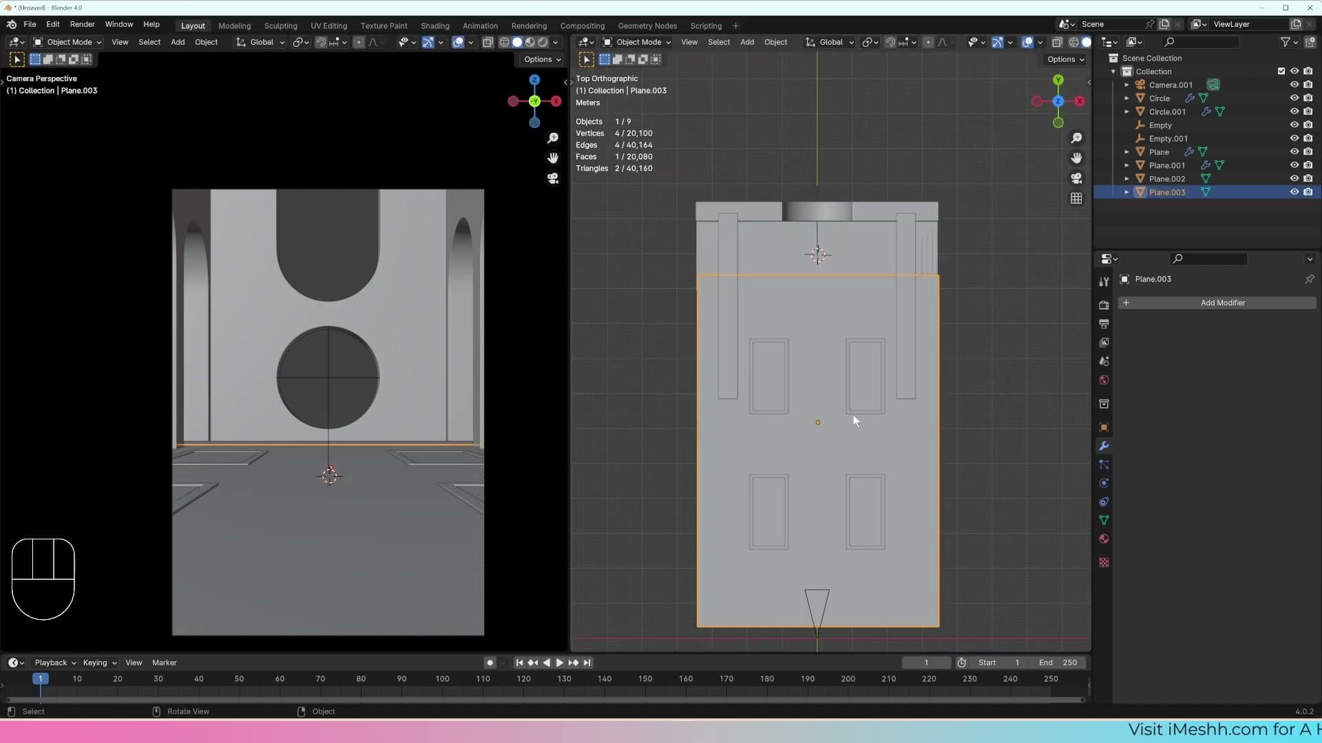Screen dimensions: 1322x743
Task: Hide Circle object in the viewport
Action: click(1294, 98)
